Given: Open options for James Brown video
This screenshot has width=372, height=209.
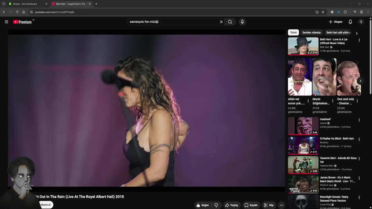Looking at the screenshot, I should (x=359, y=178).
